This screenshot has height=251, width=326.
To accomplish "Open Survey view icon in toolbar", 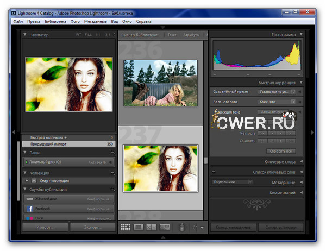I will 164,228.
